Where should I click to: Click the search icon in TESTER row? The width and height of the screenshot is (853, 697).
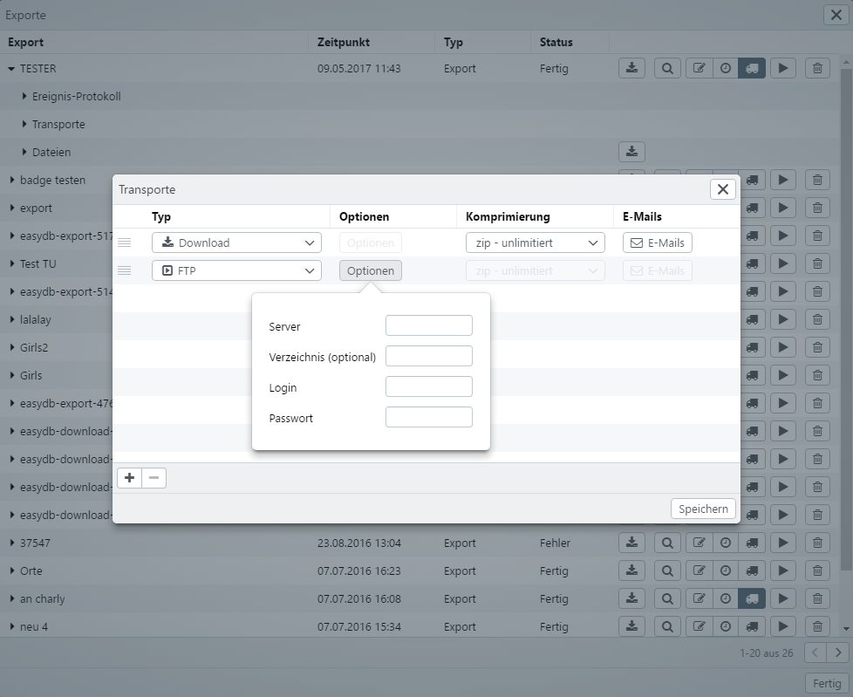(667, 69)
